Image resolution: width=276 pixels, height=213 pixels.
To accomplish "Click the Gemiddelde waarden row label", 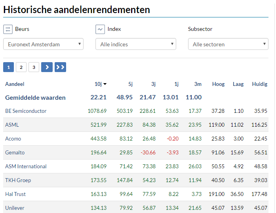I will pos(35,97).
